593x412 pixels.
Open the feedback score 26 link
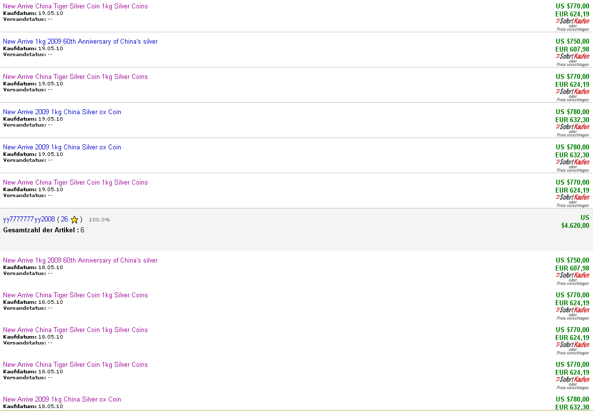point(64,219)
